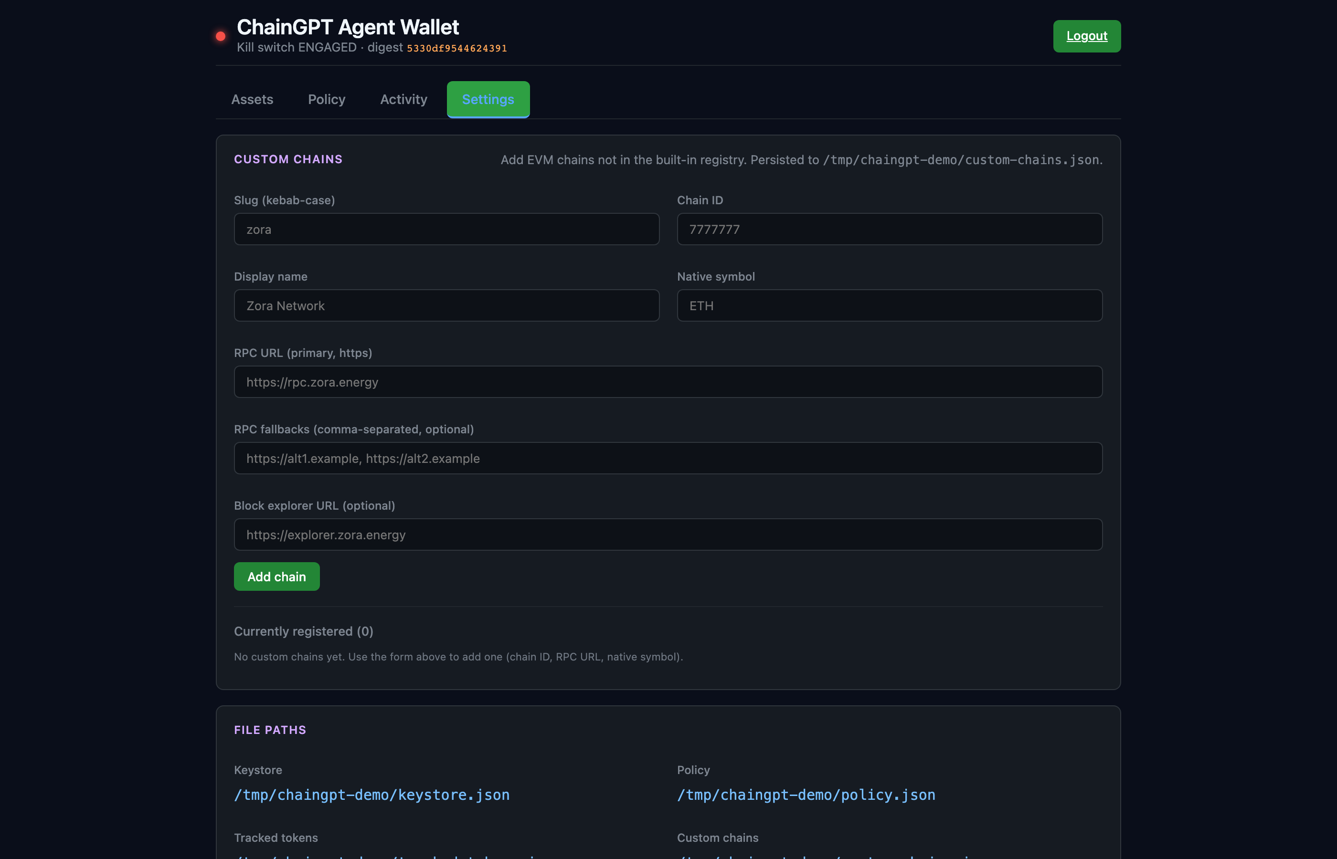Click the Tracked tokens label
The width and height of the screenshot is (1337, 859).
coord(276,838)
